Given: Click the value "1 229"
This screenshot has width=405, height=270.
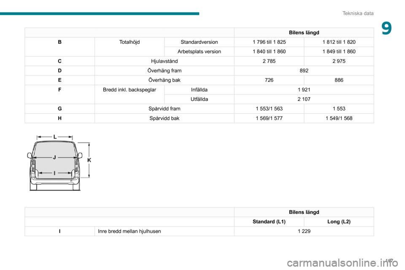Looking at the screenshot, I should point(304,231).
